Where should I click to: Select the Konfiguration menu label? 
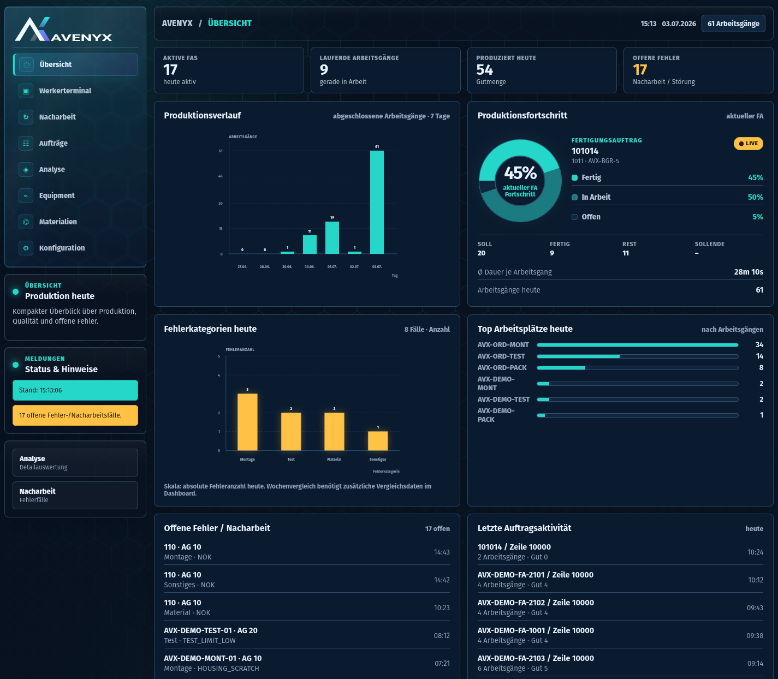pos(62,248)
